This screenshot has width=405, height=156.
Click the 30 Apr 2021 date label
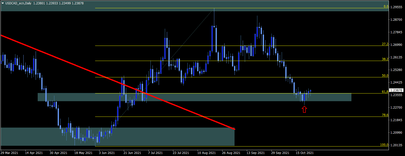pyautogui.click(x=58, y=153)
